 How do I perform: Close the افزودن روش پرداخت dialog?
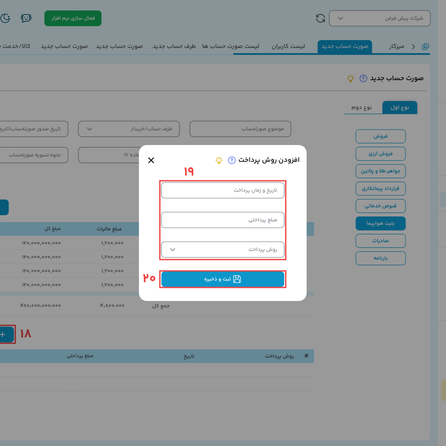click(x=151, y=160)
